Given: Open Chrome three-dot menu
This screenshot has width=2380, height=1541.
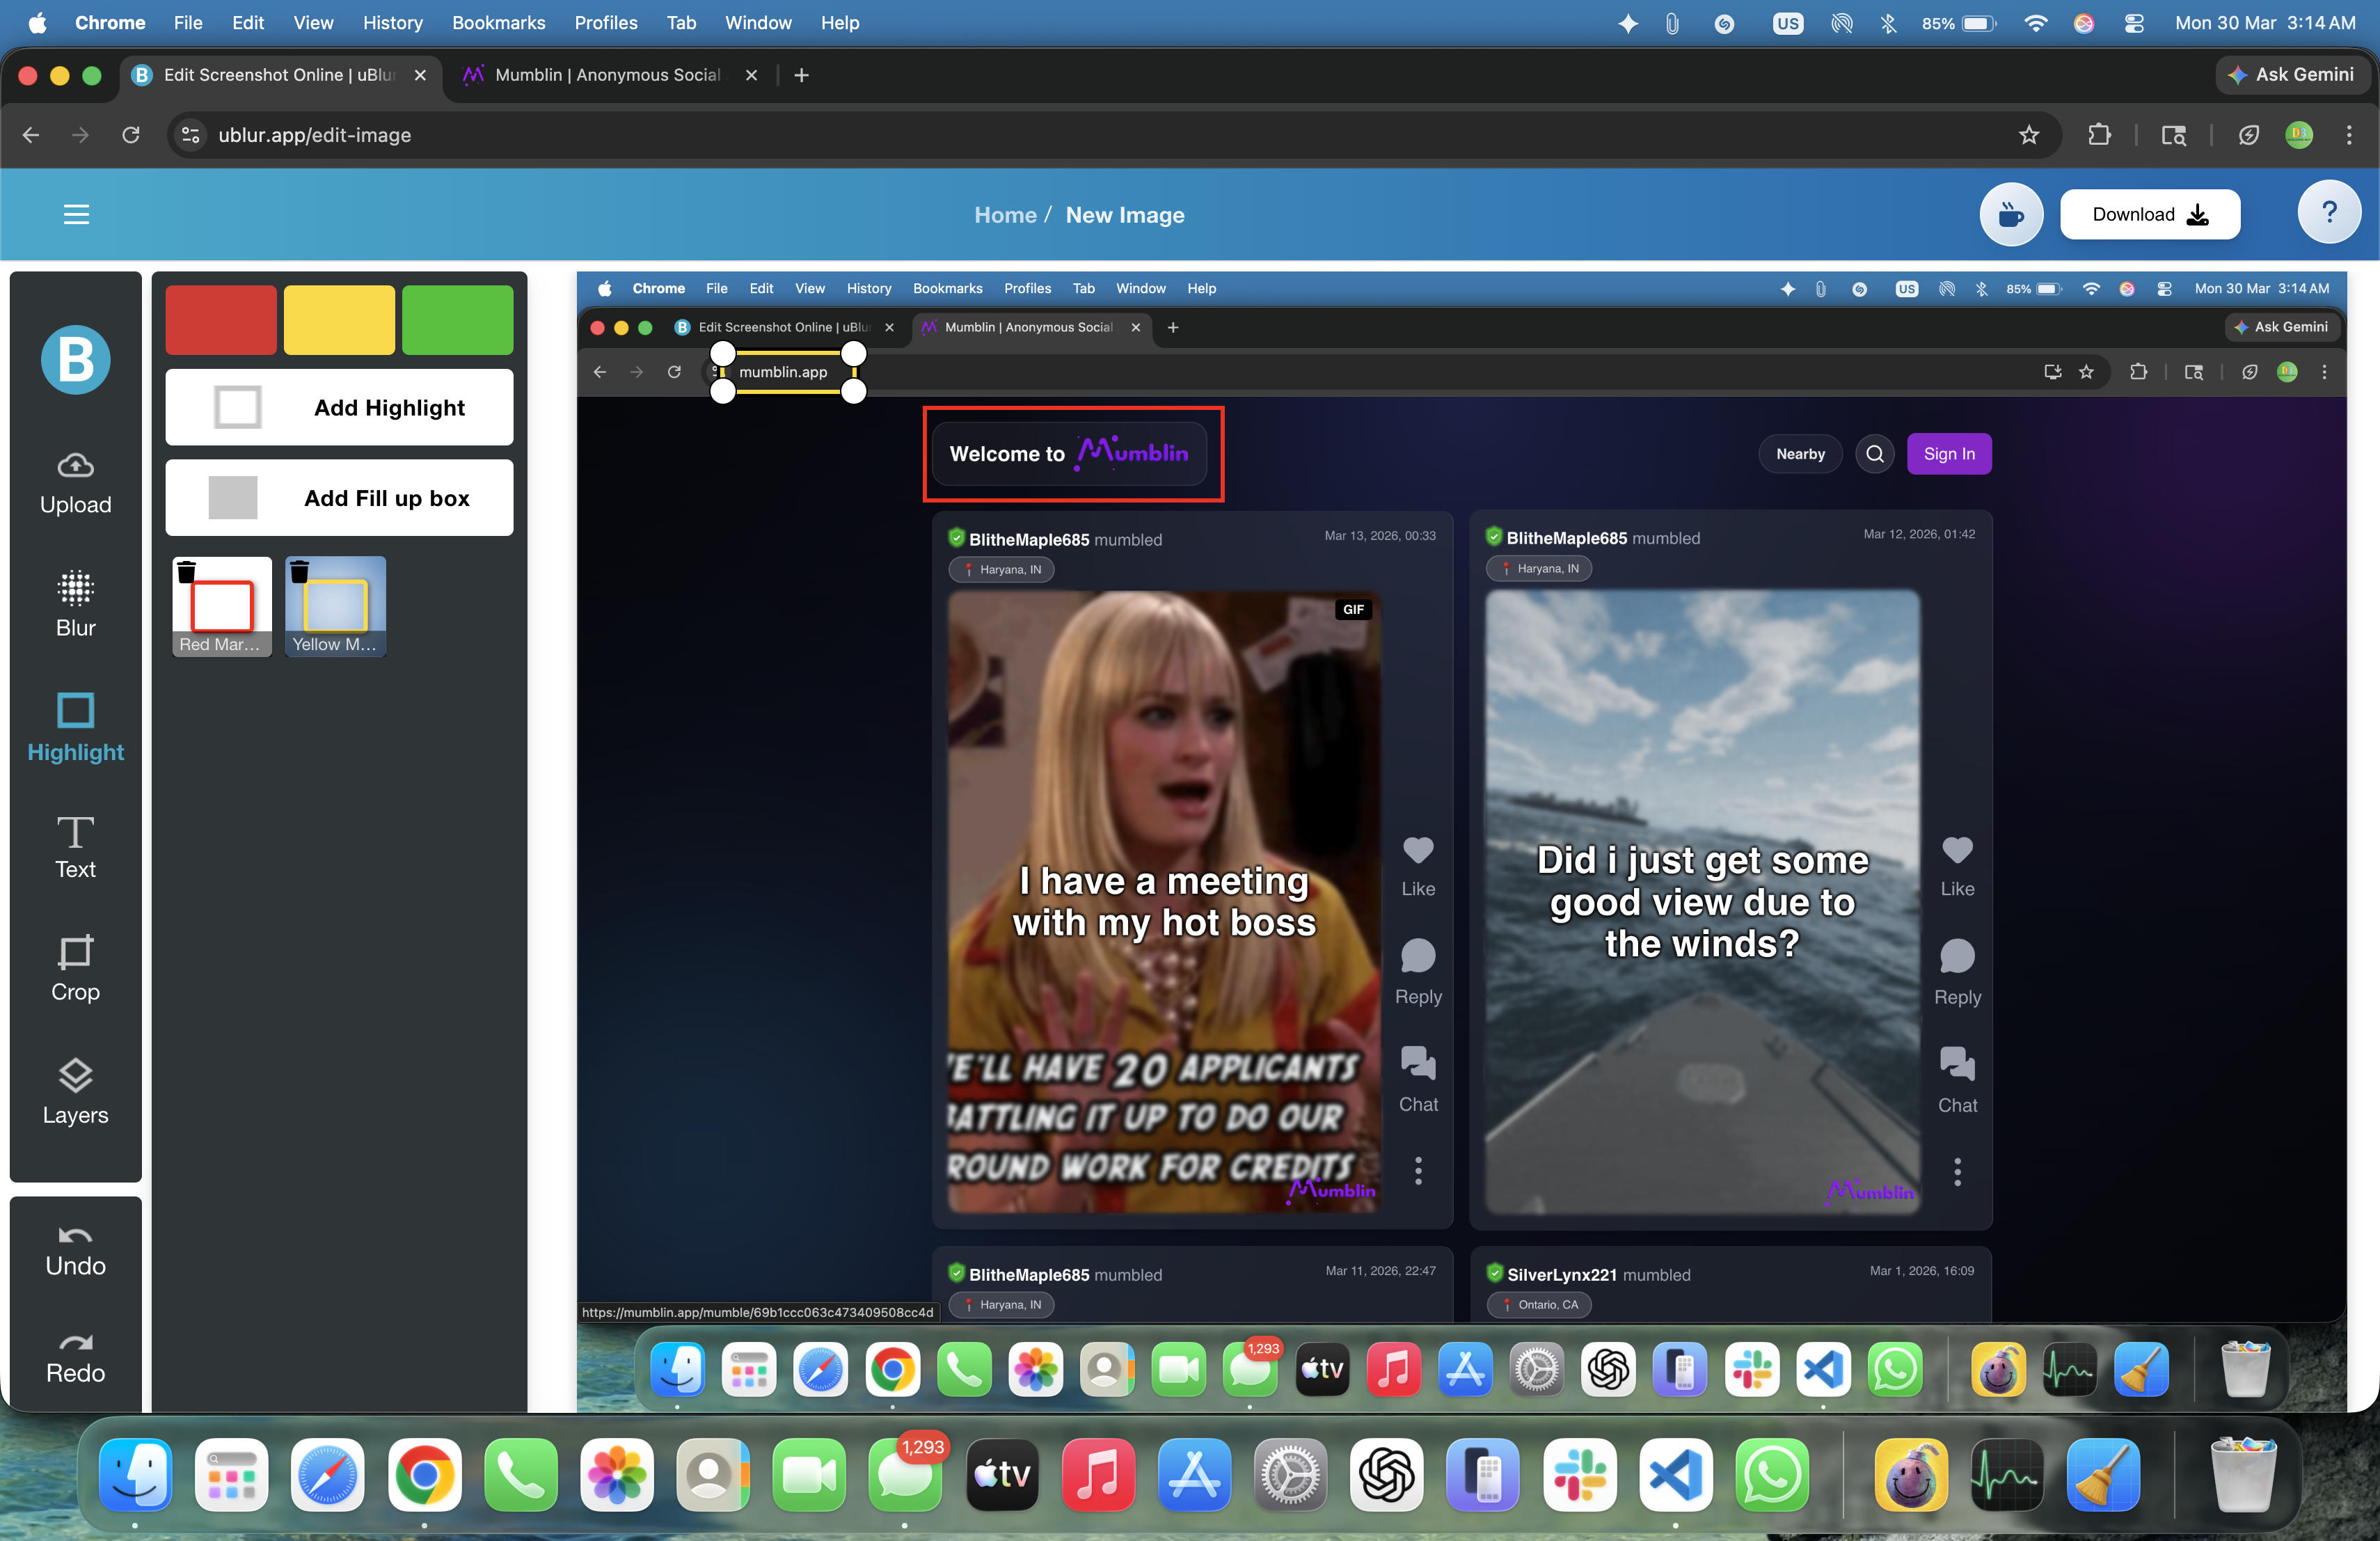Looking at the screenshot, I should [x=2349, y=135].
